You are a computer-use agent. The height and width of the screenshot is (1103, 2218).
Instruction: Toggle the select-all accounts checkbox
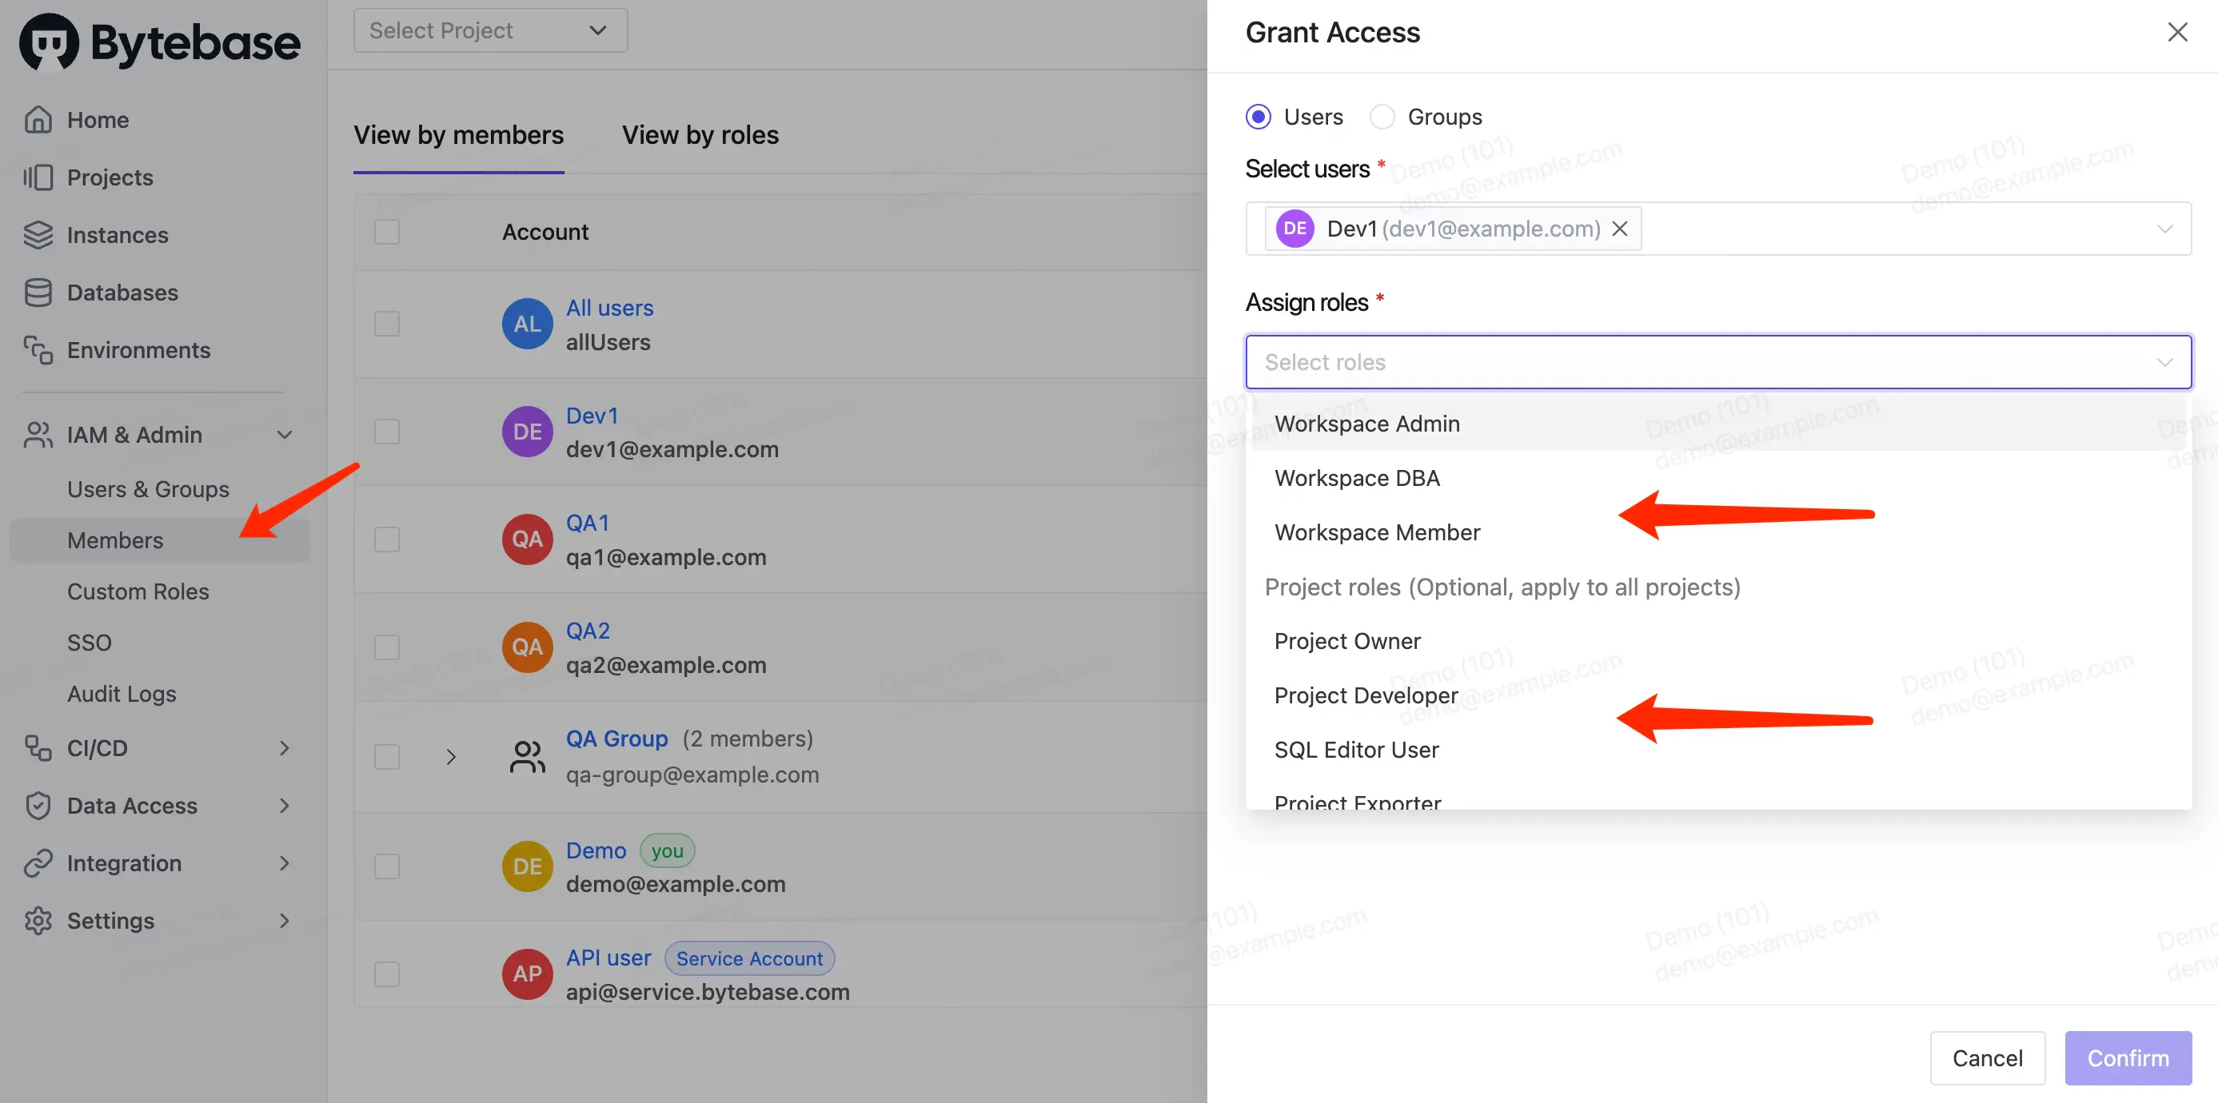[x=387, y=231]
